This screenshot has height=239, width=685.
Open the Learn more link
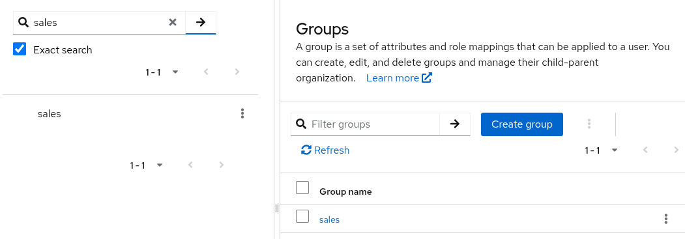click(399, 78)
